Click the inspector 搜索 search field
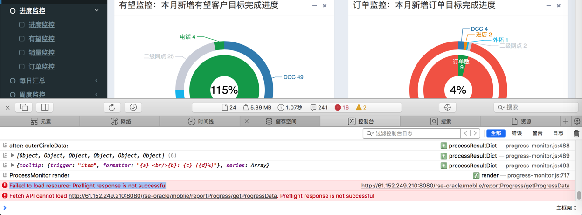The width and height of the screenshot is (582, 215). (536, 107)
